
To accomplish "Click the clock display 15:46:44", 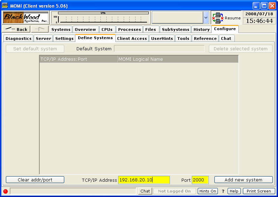I will 259,21.
